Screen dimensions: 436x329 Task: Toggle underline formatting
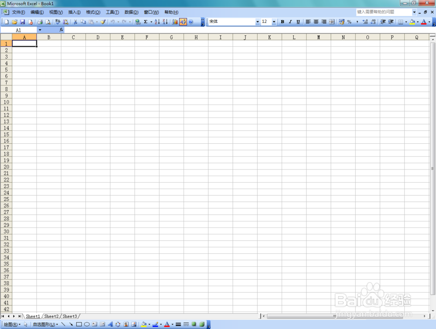(x=298, y=22)
